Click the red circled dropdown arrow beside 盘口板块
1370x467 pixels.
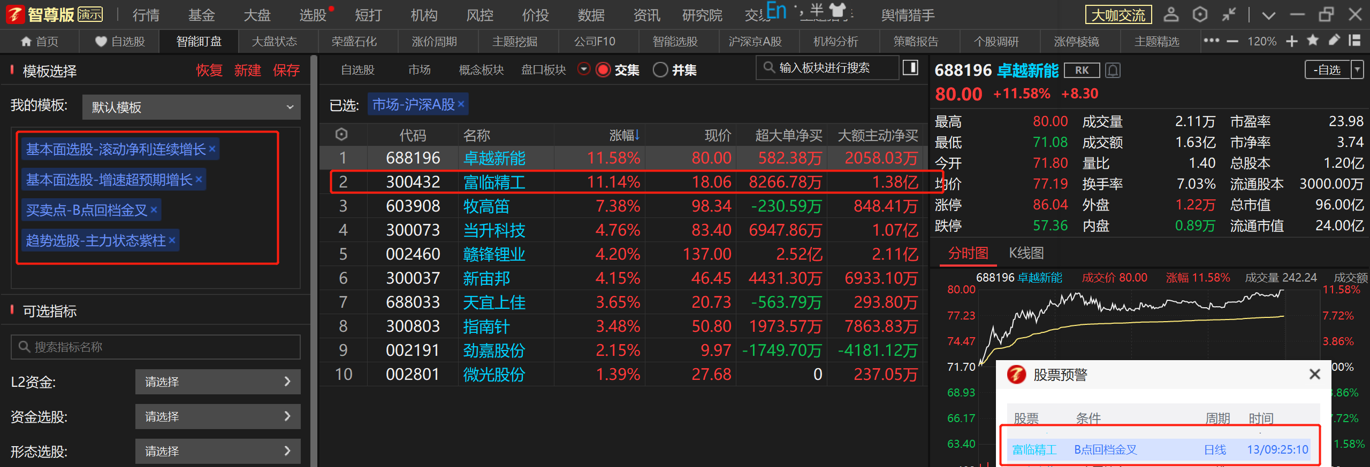584,69
